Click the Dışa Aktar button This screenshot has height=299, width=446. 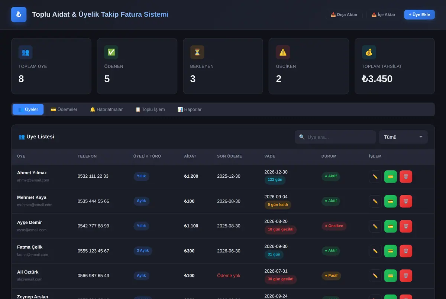point(344,14)
